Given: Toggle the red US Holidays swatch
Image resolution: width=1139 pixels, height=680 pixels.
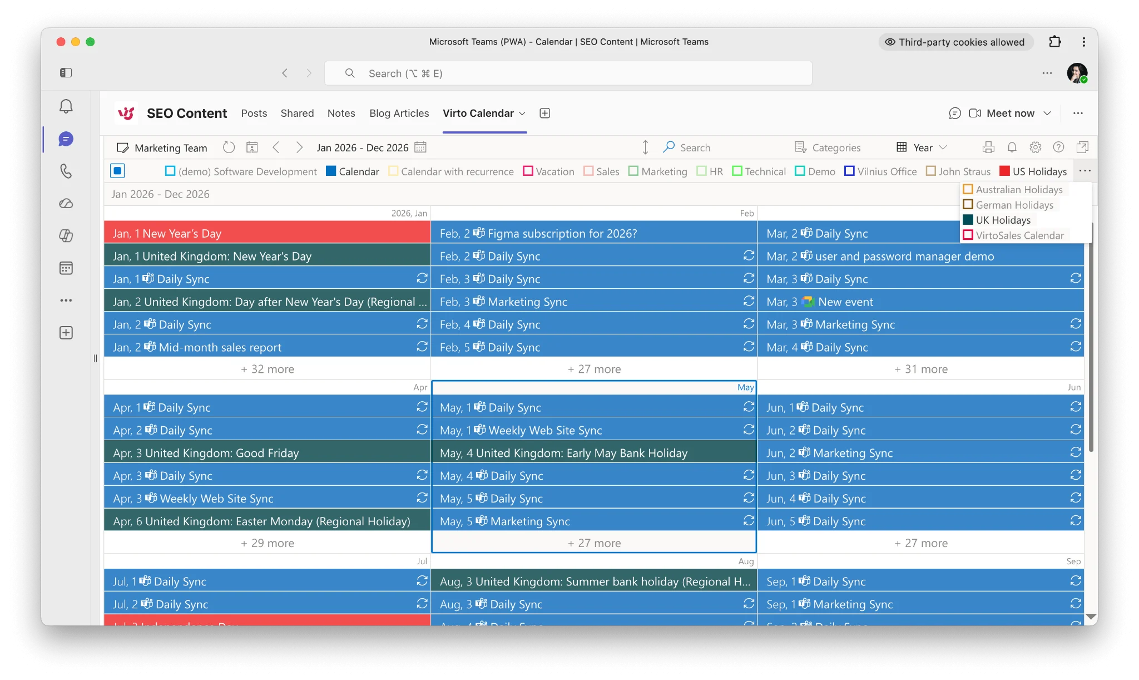Looking at the screenshot, I should pyautogui.click(x=1004, y=171).
